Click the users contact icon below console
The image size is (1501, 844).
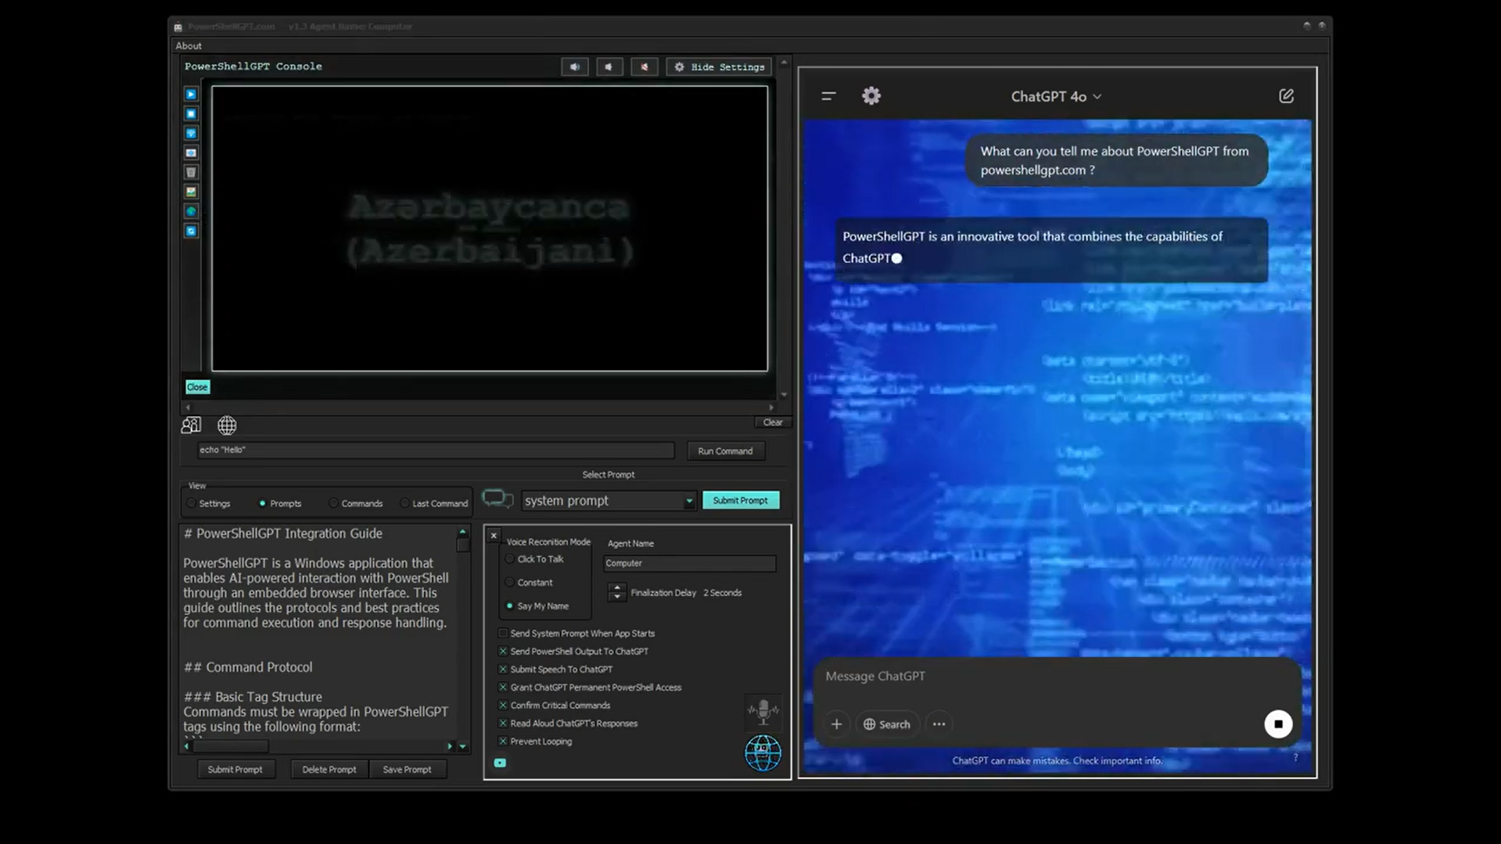(191, 425)
